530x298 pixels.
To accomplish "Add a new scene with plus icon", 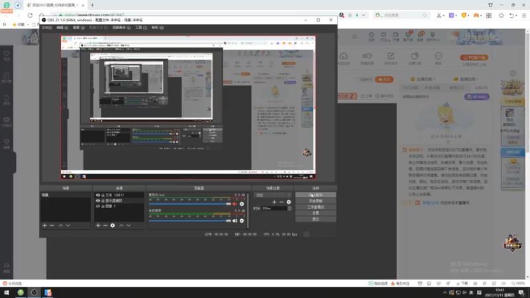I will point(44,225).
